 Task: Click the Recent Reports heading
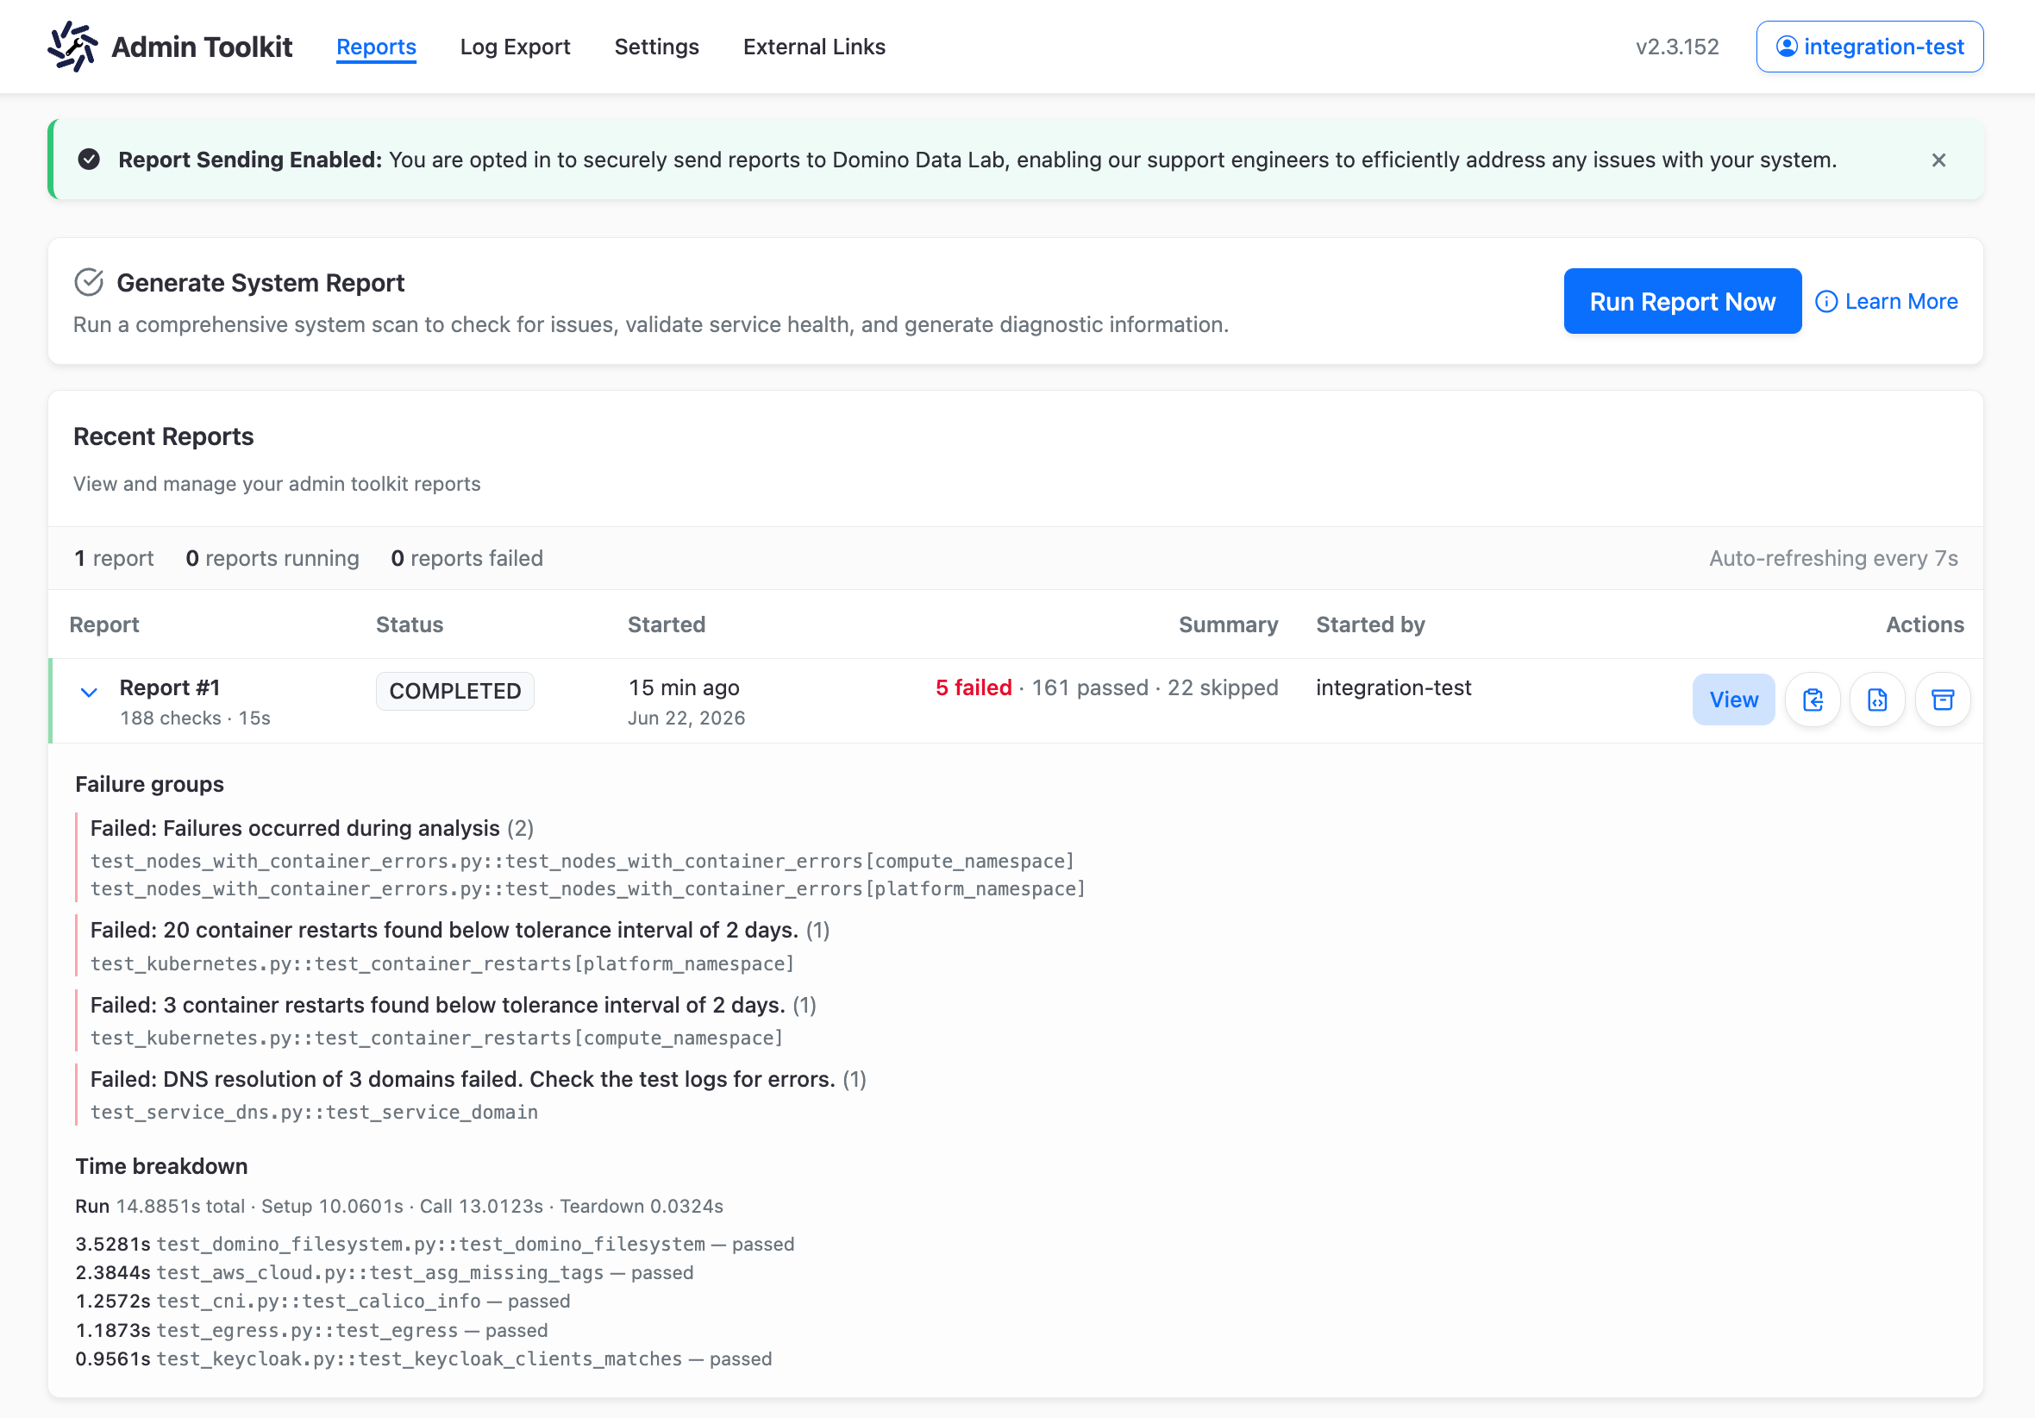(x=163, y=436)
